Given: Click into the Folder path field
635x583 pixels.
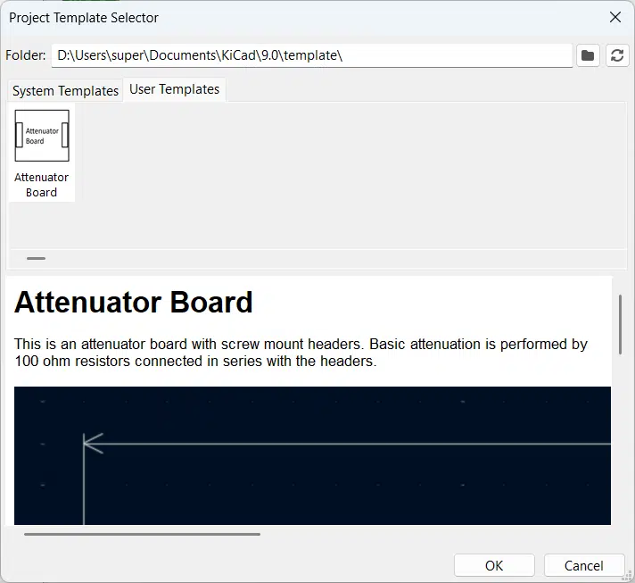Looking at the screenshot, I should tap(311, 55).
